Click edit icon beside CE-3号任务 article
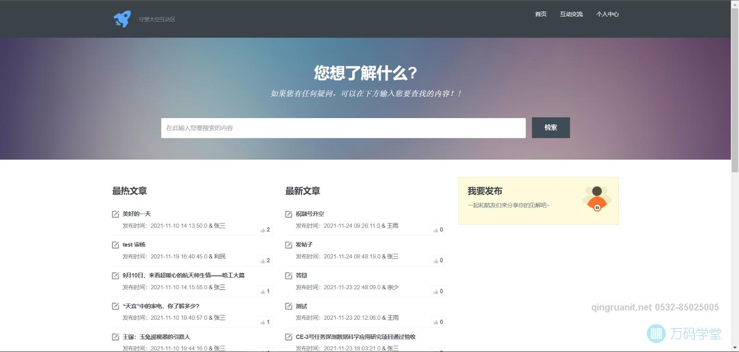739x352 pixels. (289, 337)
